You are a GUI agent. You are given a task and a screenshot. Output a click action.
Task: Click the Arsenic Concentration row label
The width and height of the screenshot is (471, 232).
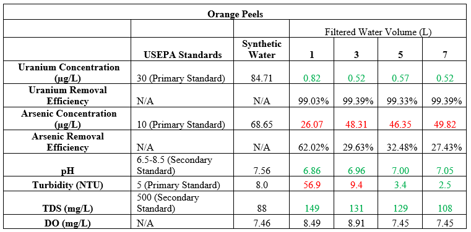69,119
